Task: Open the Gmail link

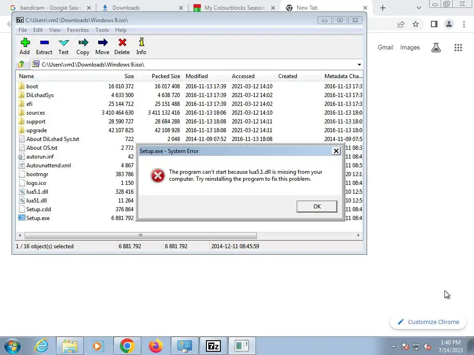Action: point(386,48)
